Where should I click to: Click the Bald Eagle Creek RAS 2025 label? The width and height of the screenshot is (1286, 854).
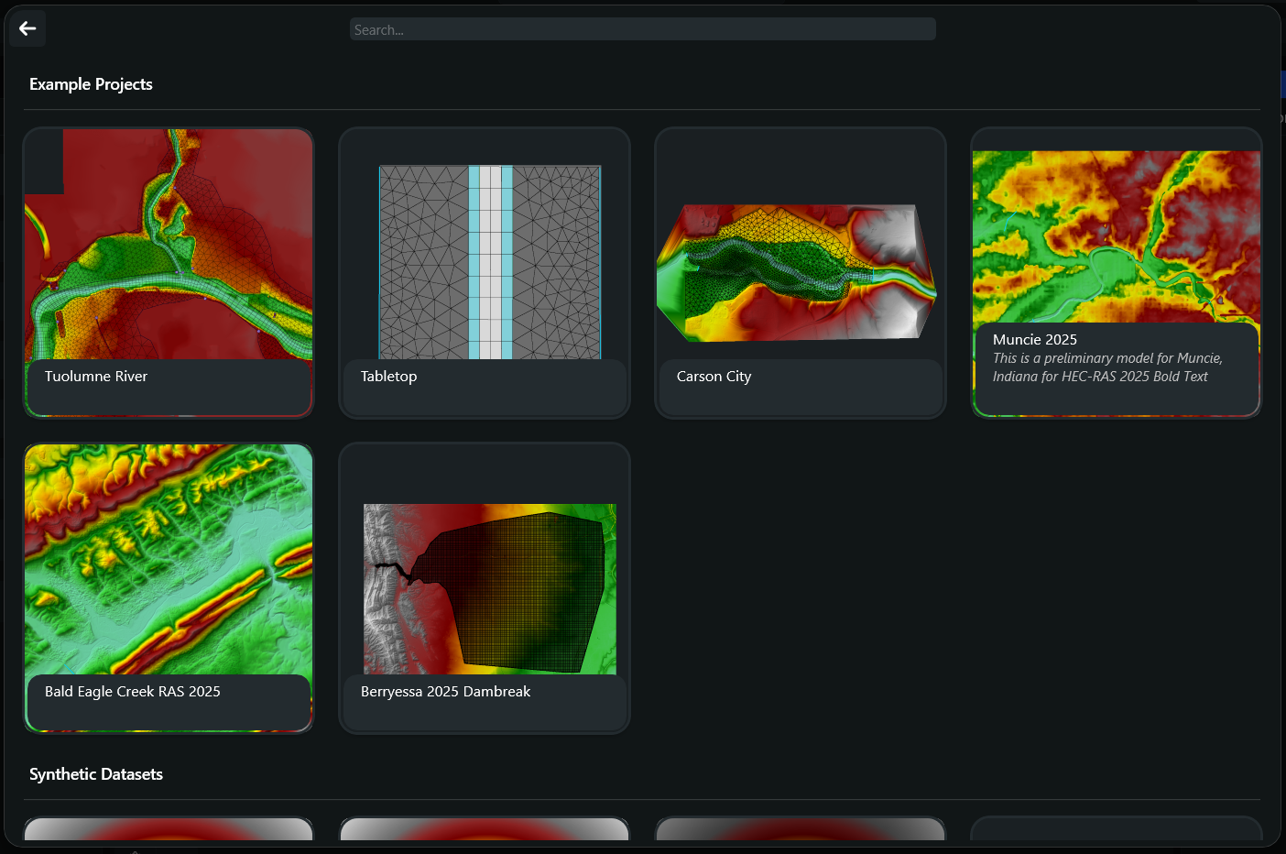click(x=133, y=692)
